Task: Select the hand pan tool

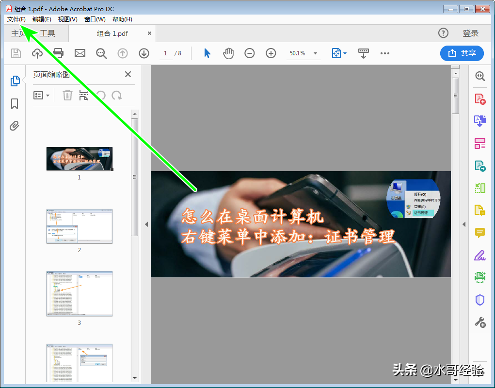Action: (x=228, y=53)
